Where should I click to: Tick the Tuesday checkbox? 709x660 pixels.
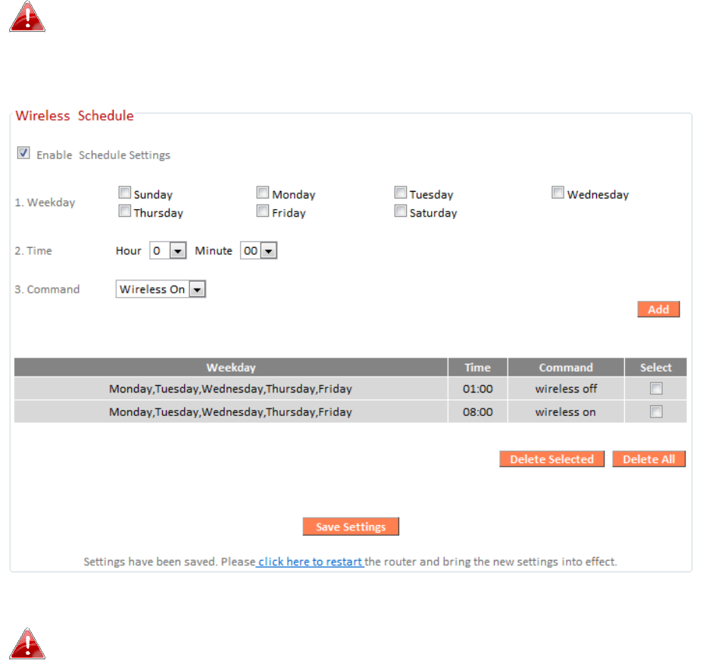(x=401, y=192)
